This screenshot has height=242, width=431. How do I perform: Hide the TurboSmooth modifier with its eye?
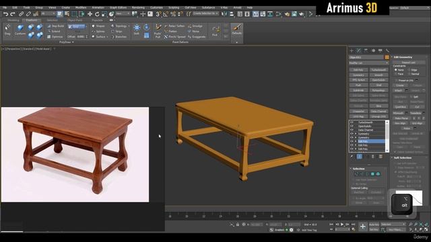pyautogui.click(x=352, y=122)
